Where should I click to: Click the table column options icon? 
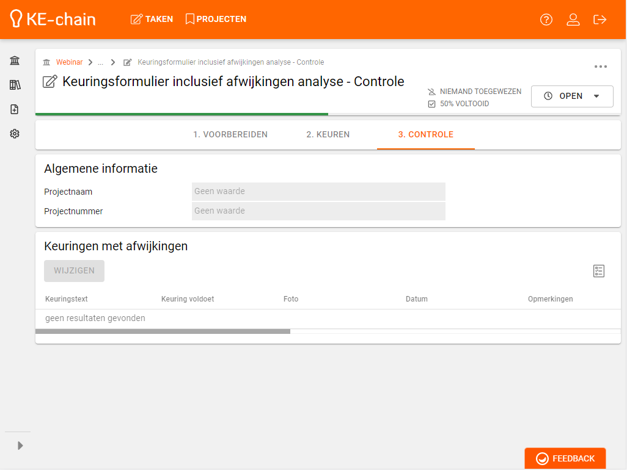[599, 271]
